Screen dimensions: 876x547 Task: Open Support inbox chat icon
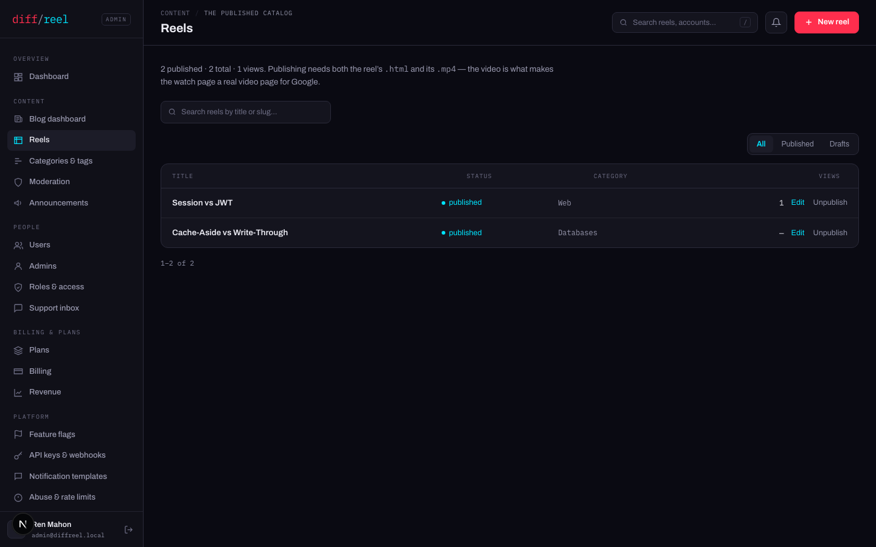point(18,308)
